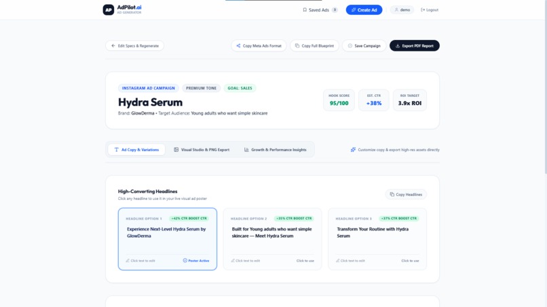The height and width of the screenshot is (307, 547).
Task: Click the Premium Tone tag
Action: pos(201,88)
